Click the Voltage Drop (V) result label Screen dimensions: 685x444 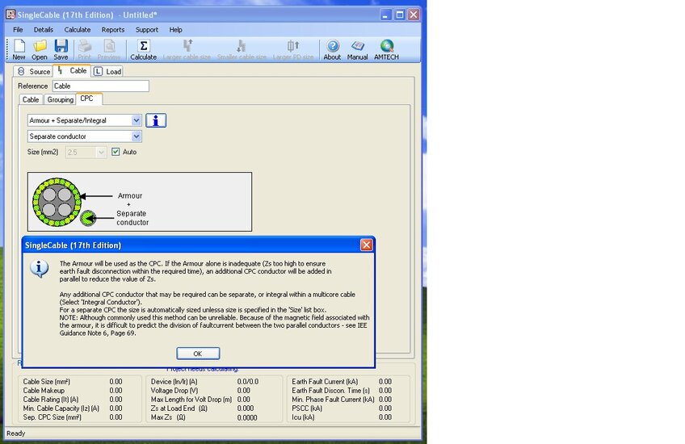click(x=174, y=391)
